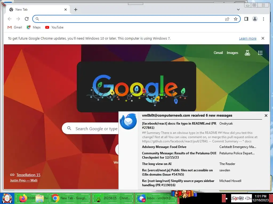
Task: Switch to New Tab - Google Chrome taskbar item
Action: 70,198
